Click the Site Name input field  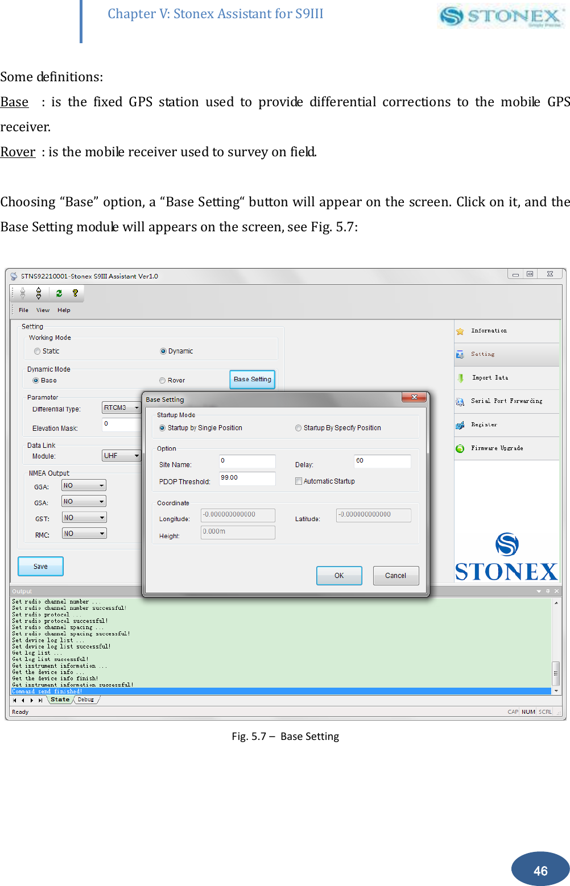[x=247, y=461]
